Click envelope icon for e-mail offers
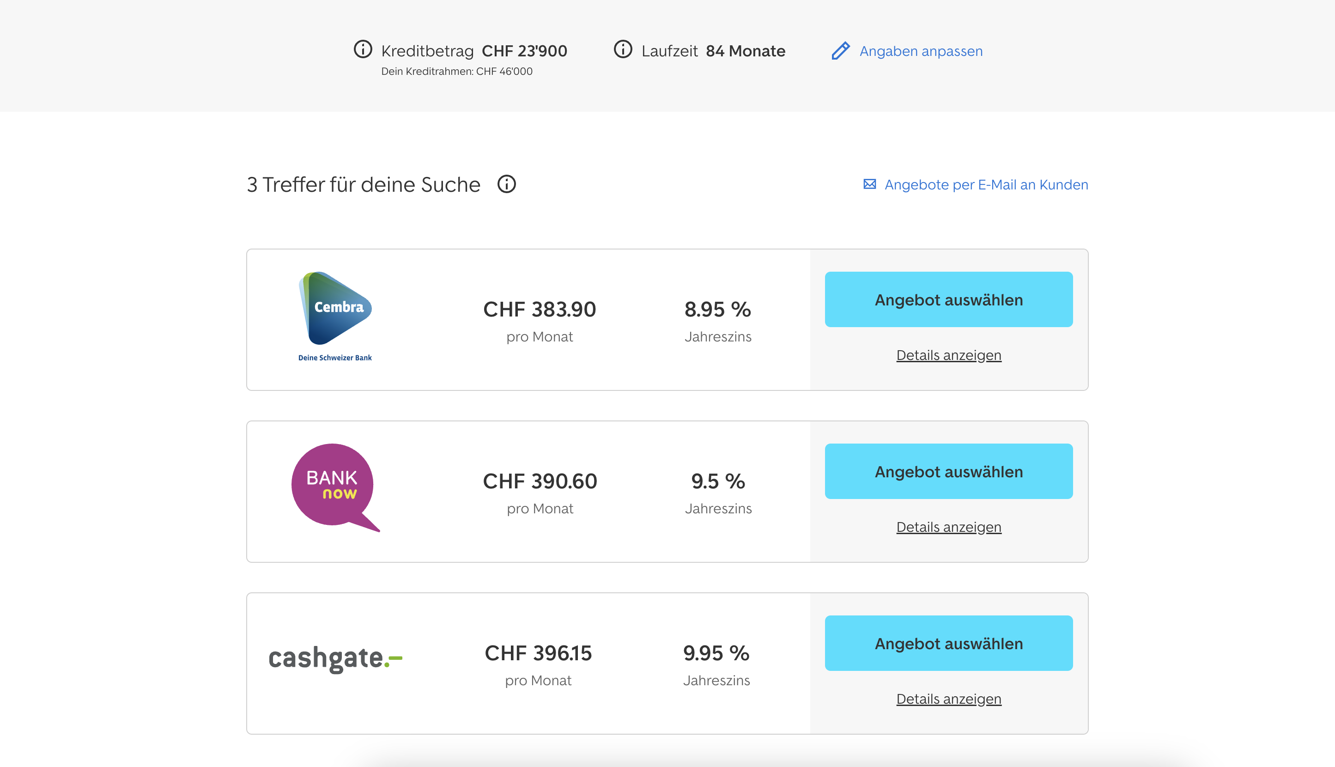Screen dimensions: 1335x767 click(869, 184)
